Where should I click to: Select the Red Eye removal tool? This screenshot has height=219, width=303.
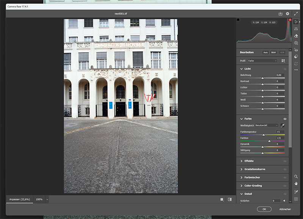[x=296, y=50]
